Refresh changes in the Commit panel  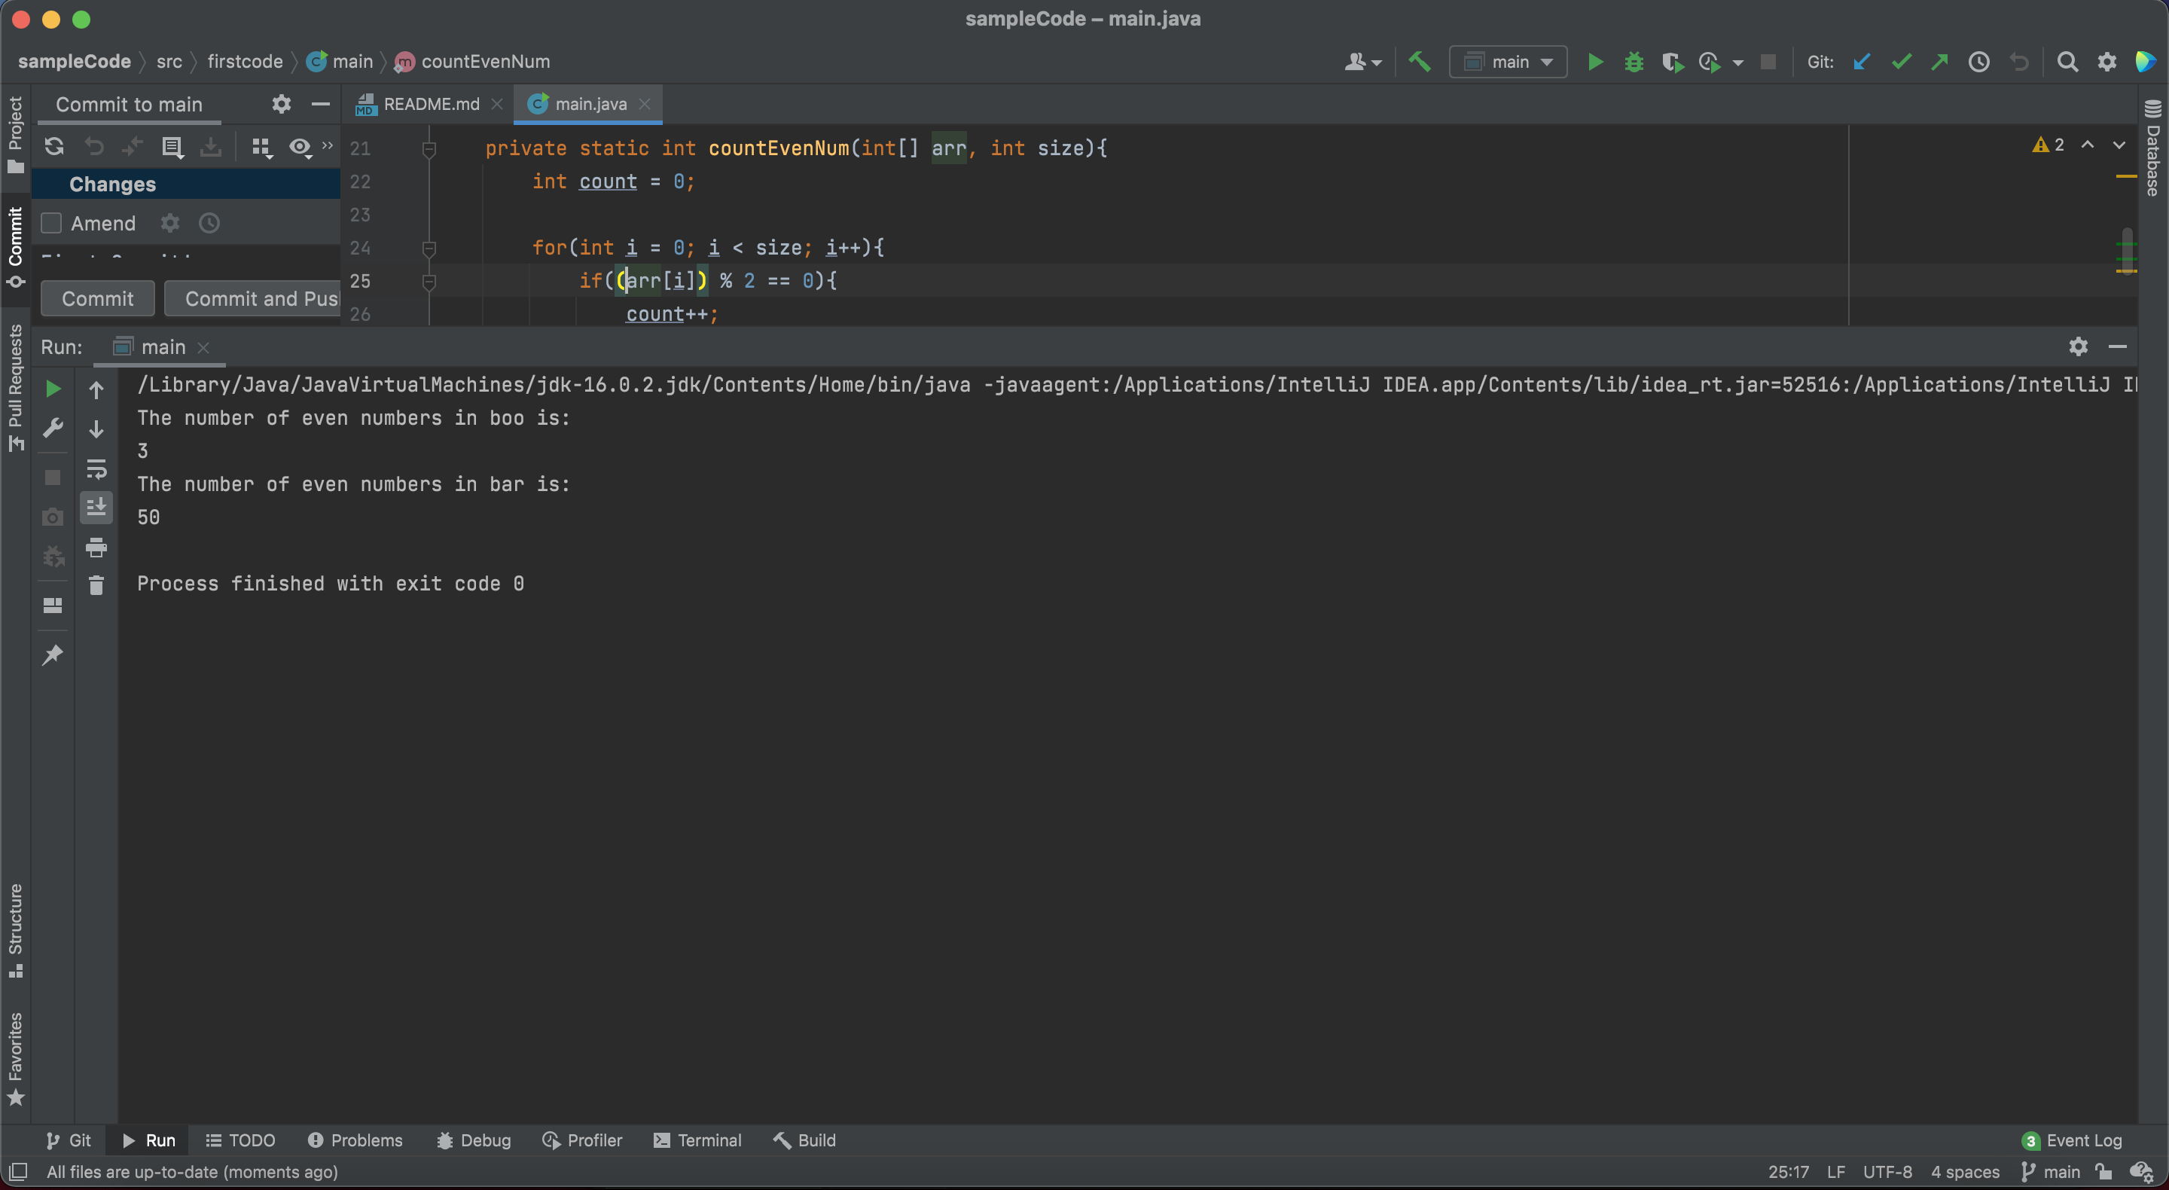[x=54, y=147]
